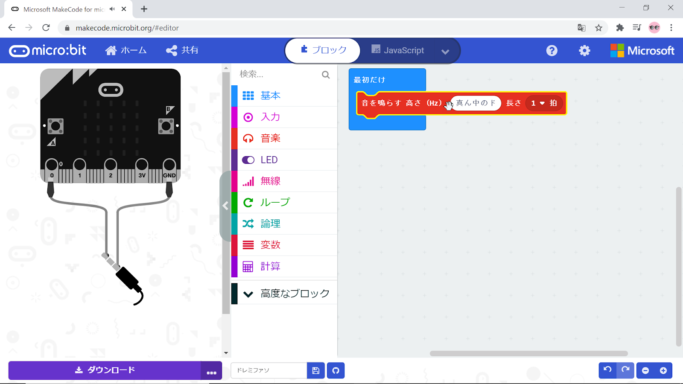Go to ホーム (Home)
The image size is (683, 384).
click(x=126, y=50)
